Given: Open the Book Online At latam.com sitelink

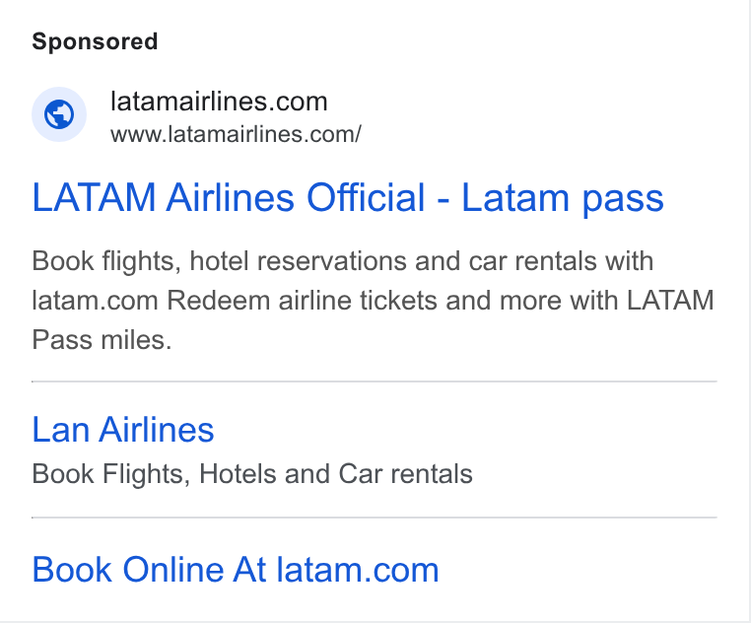Looking at the screenshot, I should click(236, 570).
